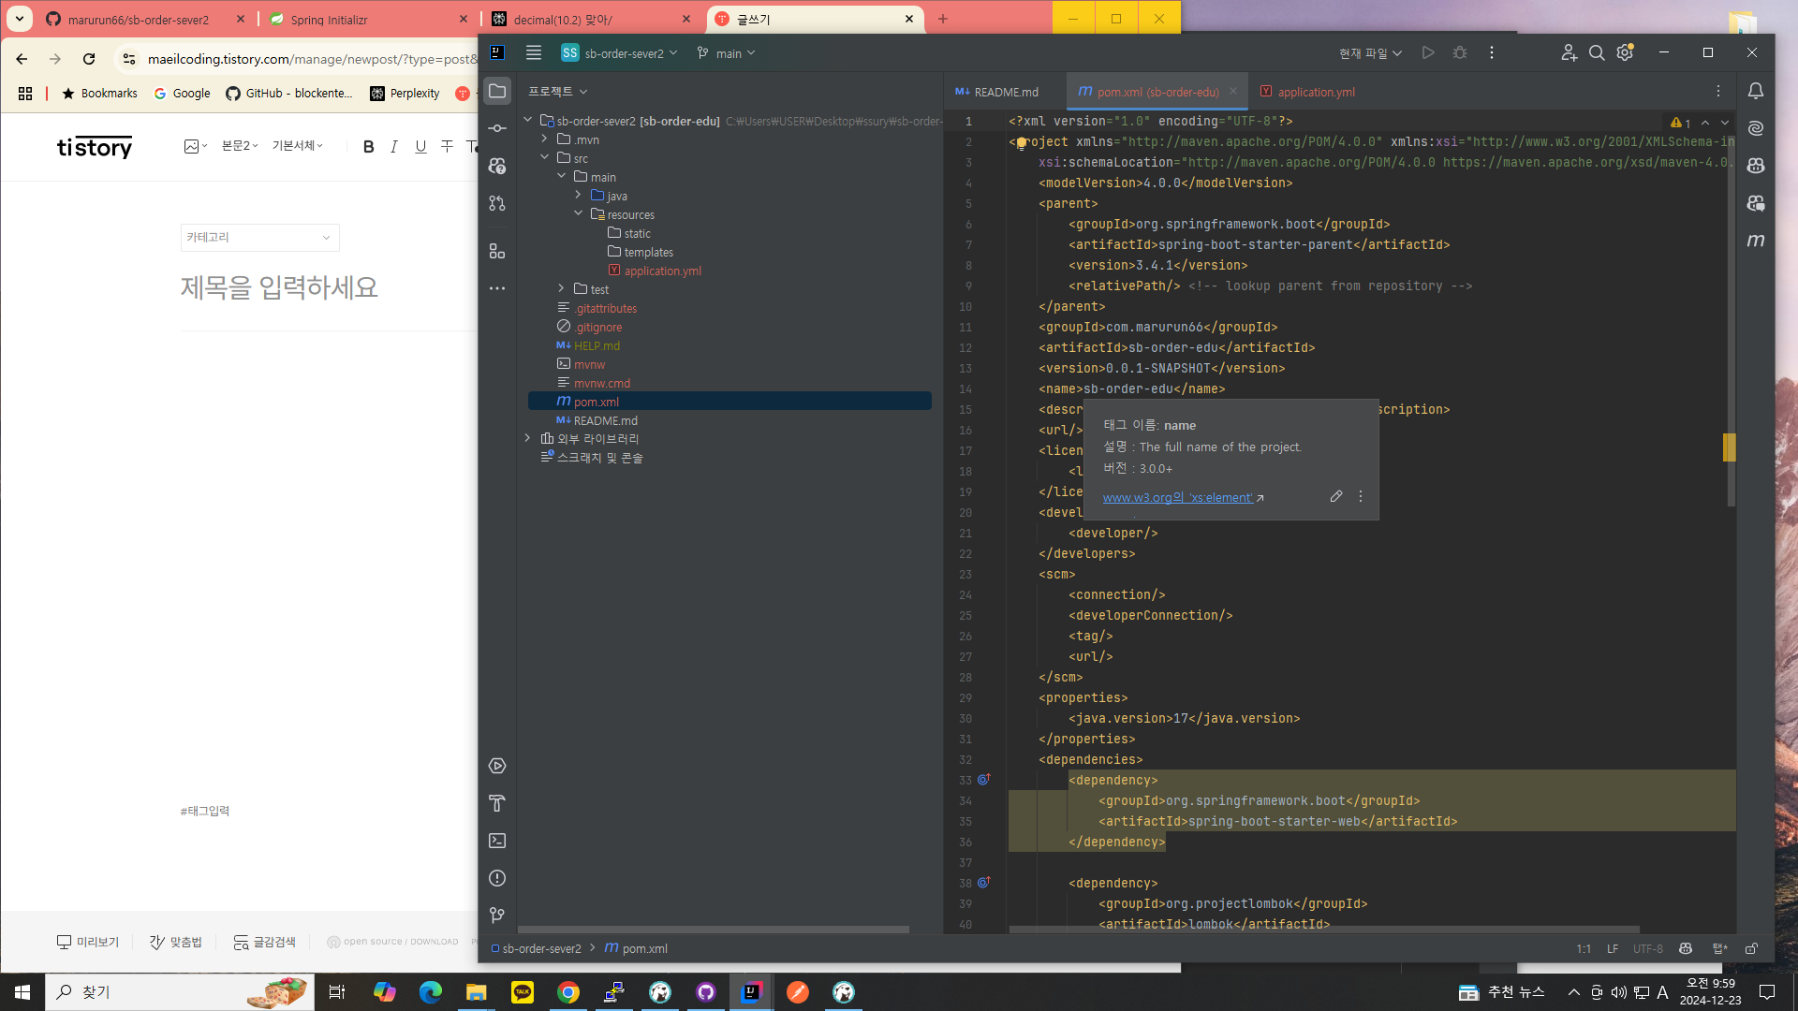Open the Maven tool window icon
Screen dimensions: 1798x1011
[x=1756, y=241]
